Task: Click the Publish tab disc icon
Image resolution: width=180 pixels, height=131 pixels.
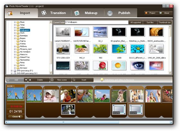Action: click(x=110, y=13)
